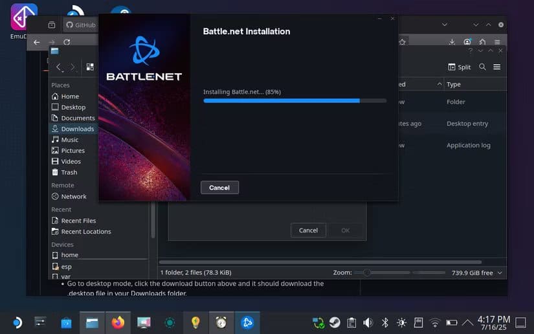Click the Battle.net installation progress bar
The height and width of the screenshot is (334, 534).
click(295, 101)
